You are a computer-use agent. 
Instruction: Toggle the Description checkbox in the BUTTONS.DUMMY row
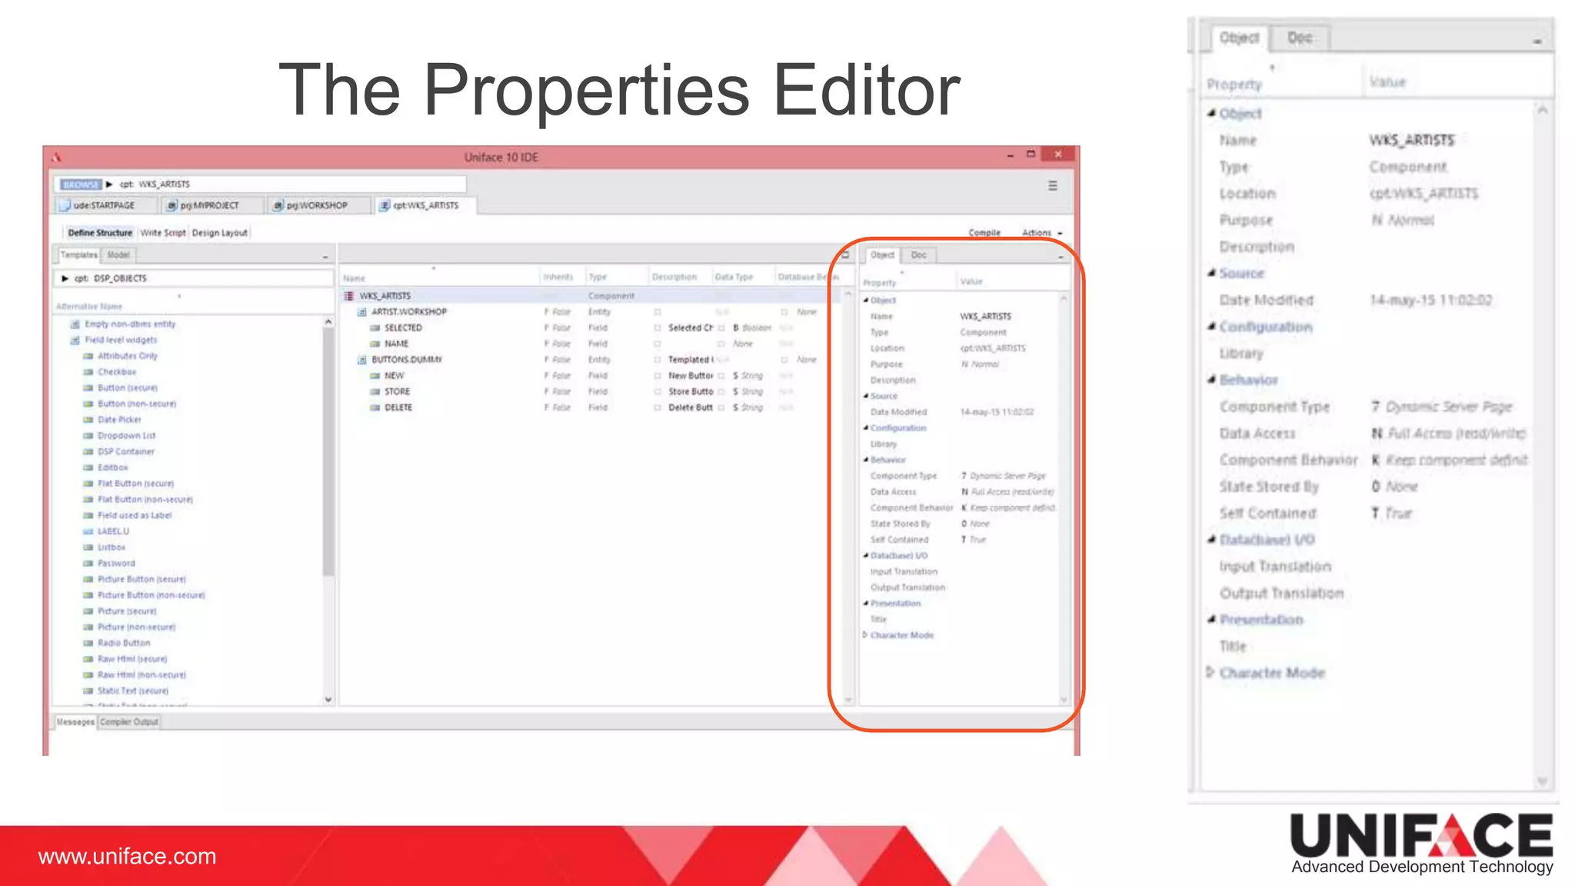coord(658,359)
